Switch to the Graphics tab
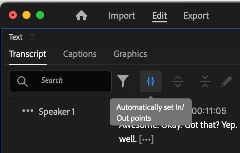 [x=130, y=54]
